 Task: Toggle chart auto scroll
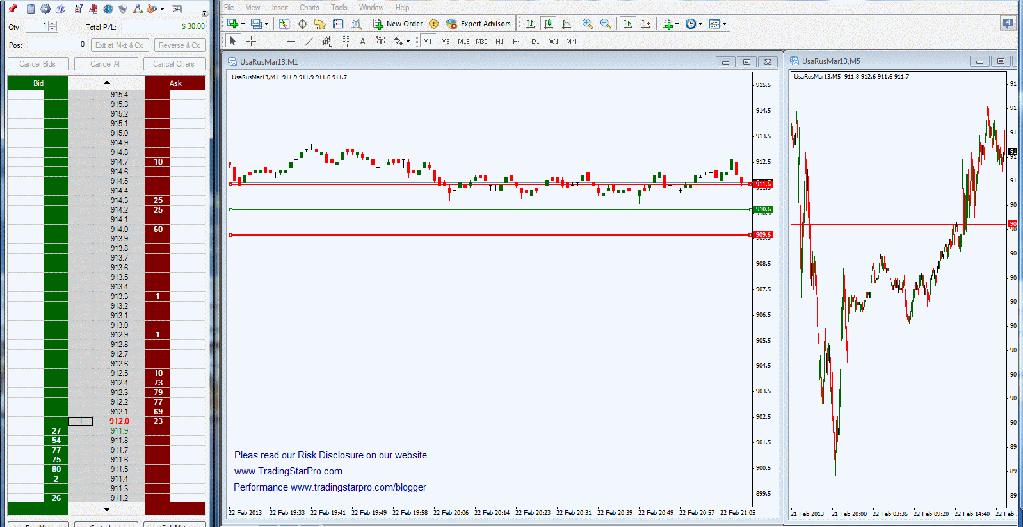pos(628,24)
